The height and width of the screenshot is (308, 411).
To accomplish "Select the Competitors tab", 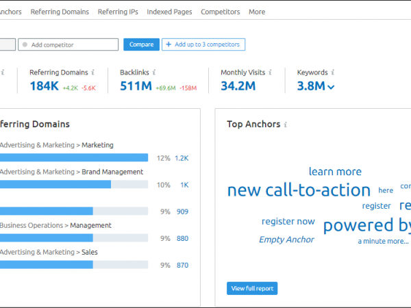I will [x=220, y=12].
